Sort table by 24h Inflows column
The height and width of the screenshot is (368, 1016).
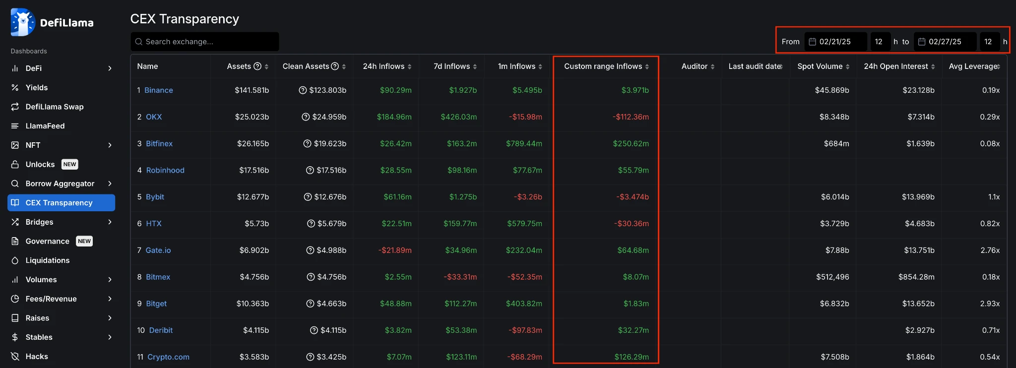[387, 66]
